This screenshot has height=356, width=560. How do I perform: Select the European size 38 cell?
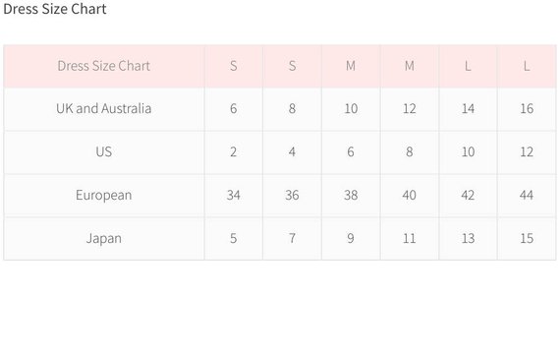(x=351, y=196)
